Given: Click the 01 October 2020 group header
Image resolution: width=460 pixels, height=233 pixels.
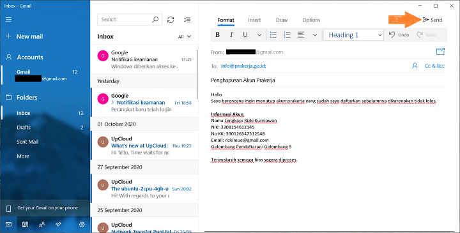Looking at the screenshot, I should pyautogui.click(x=144, y=124).
